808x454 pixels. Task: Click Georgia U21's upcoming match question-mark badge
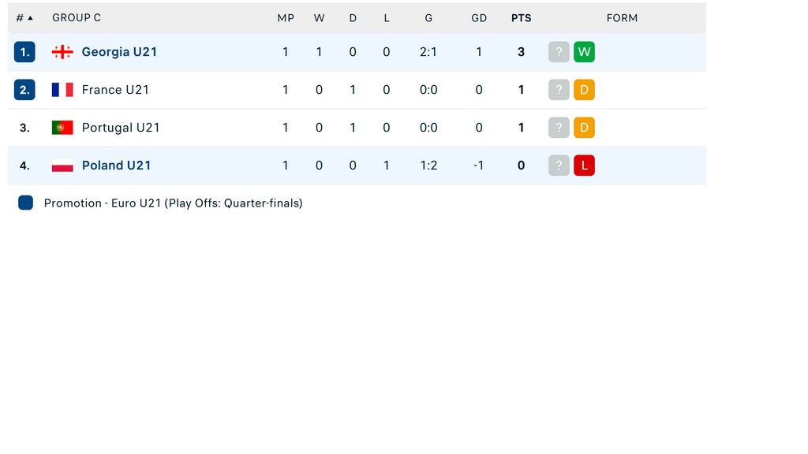click(559, 52)
